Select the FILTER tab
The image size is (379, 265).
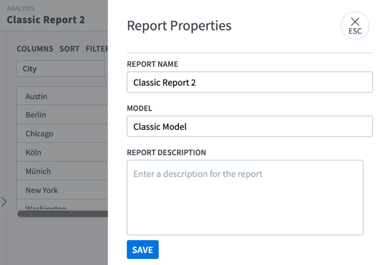(x=97, y=49)
